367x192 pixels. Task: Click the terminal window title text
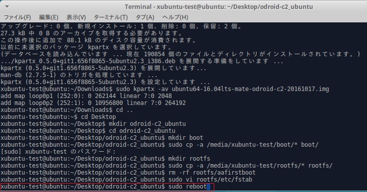tap(219, 7)
